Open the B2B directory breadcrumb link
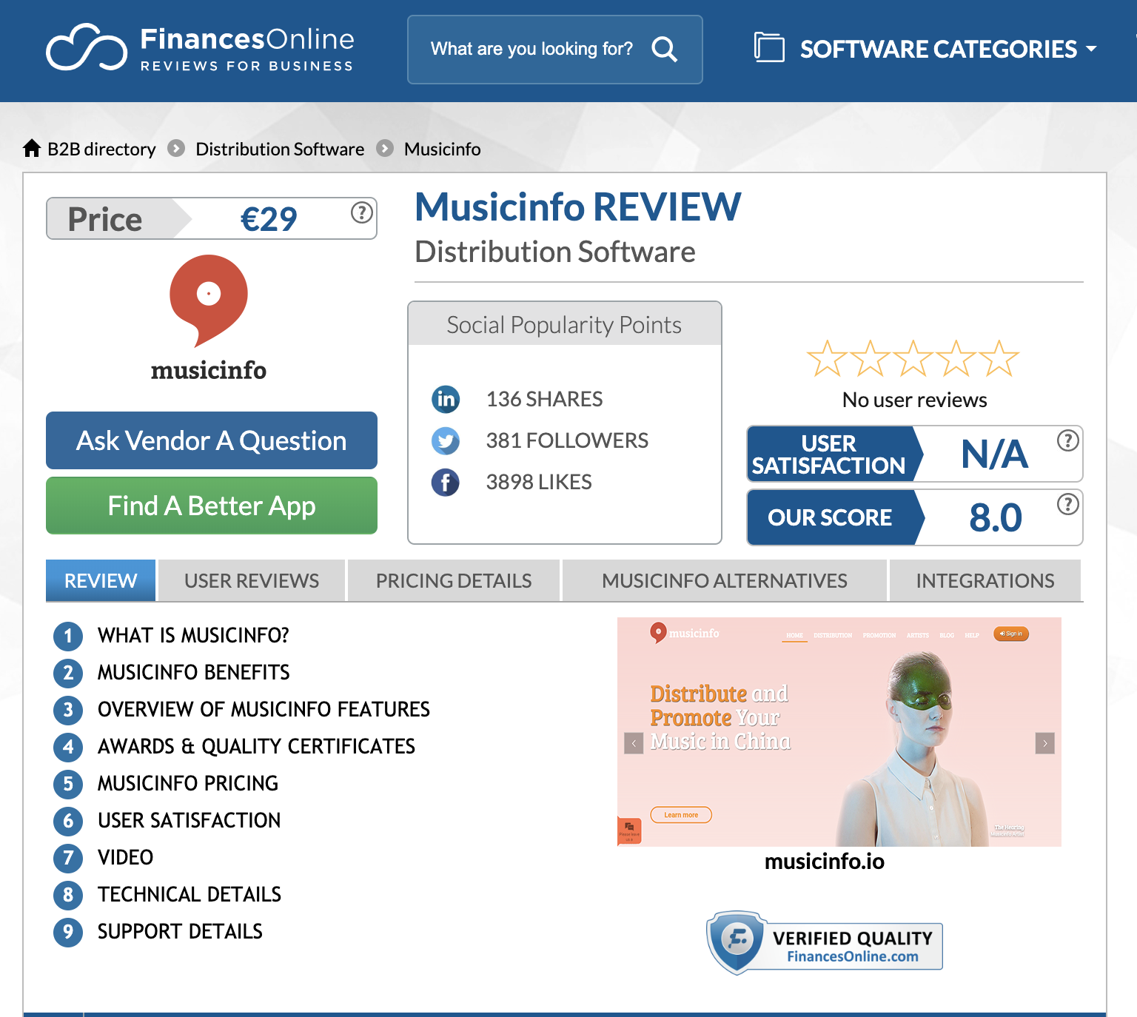 coord(101,149)
